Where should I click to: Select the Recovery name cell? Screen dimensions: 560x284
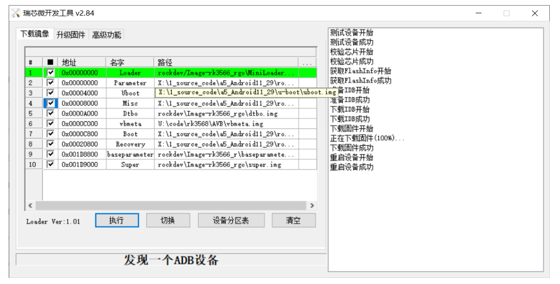point(130,144)
